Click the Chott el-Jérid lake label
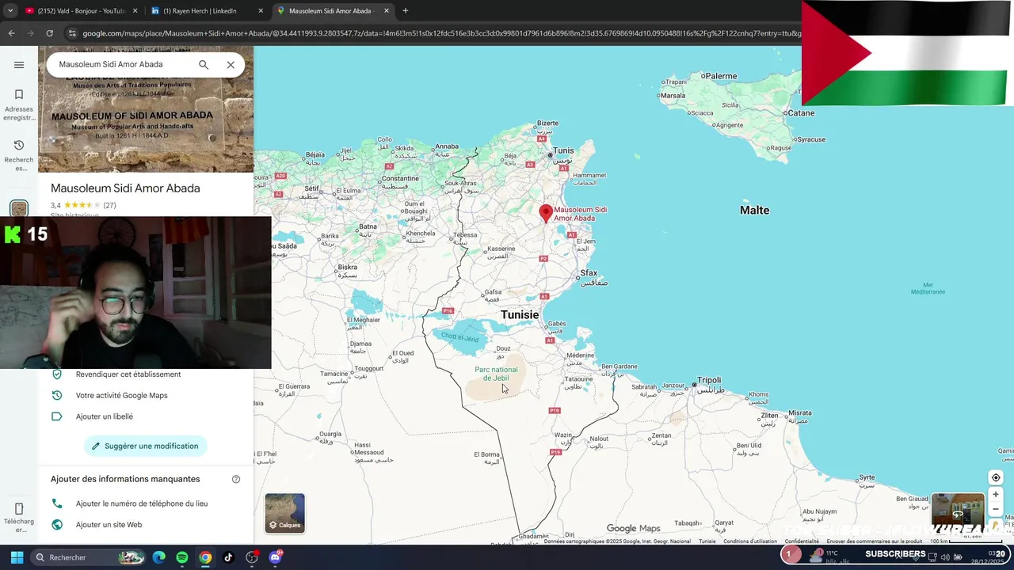 (x=460, y=337)
